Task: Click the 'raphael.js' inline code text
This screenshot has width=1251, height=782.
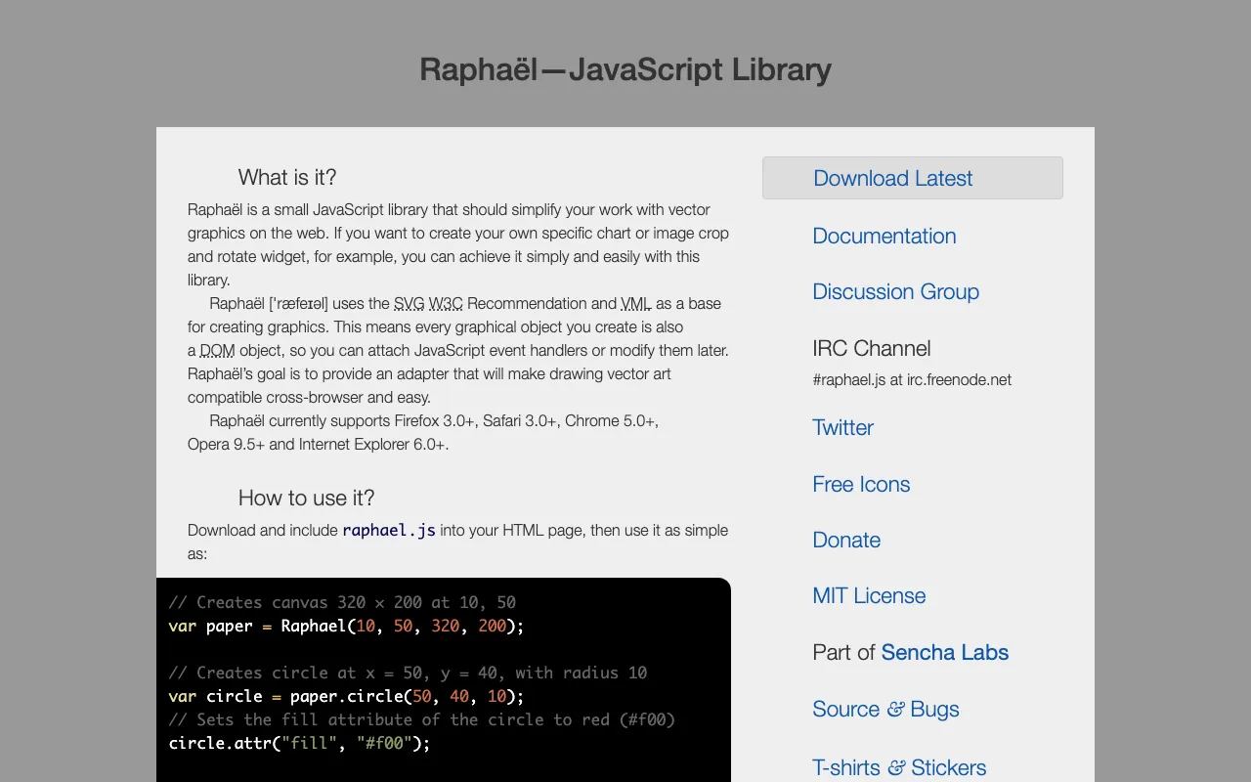Action: click(389, 531)
